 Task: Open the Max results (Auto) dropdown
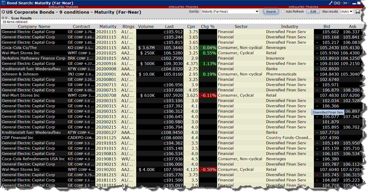click(x=346, y=12)
